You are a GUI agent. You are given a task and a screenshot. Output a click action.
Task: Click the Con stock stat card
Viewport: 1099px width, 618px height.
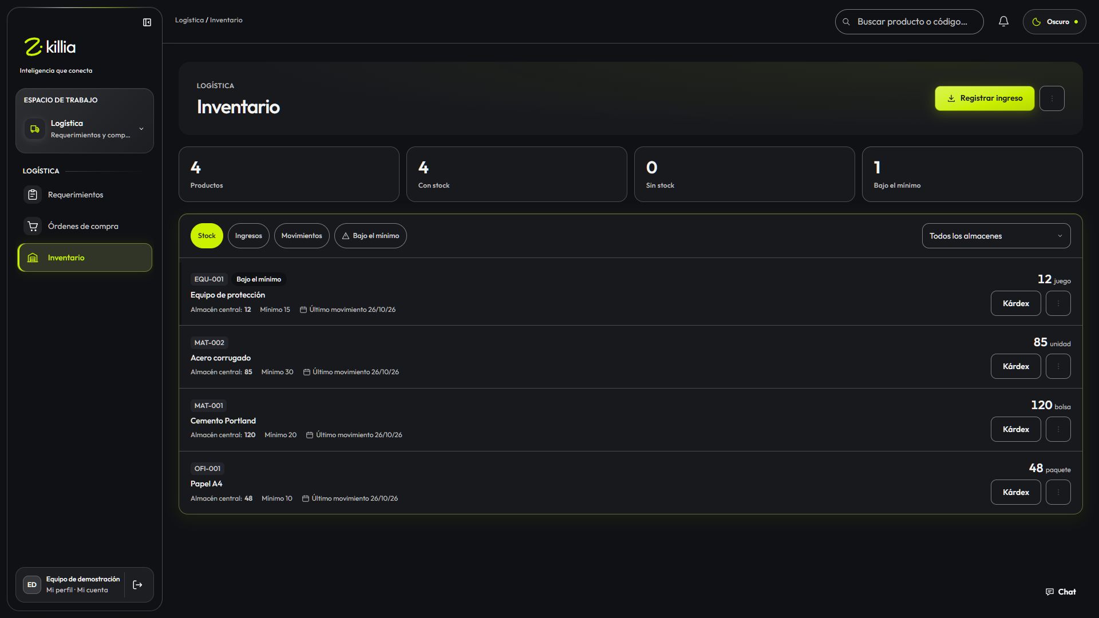click(516, 175)
